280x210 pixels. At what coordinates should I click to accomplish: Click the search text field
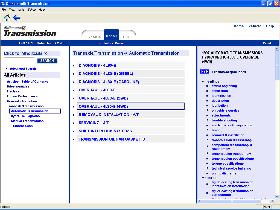[x=19, y=60]
